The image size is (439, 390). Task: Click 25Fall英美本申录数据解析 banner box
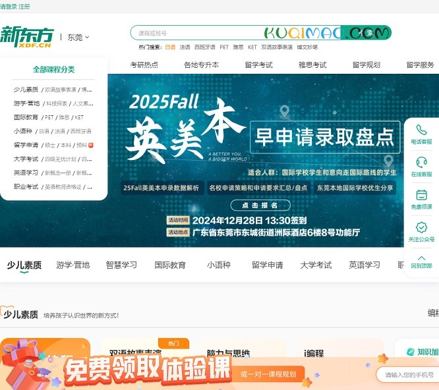point(161,188)
